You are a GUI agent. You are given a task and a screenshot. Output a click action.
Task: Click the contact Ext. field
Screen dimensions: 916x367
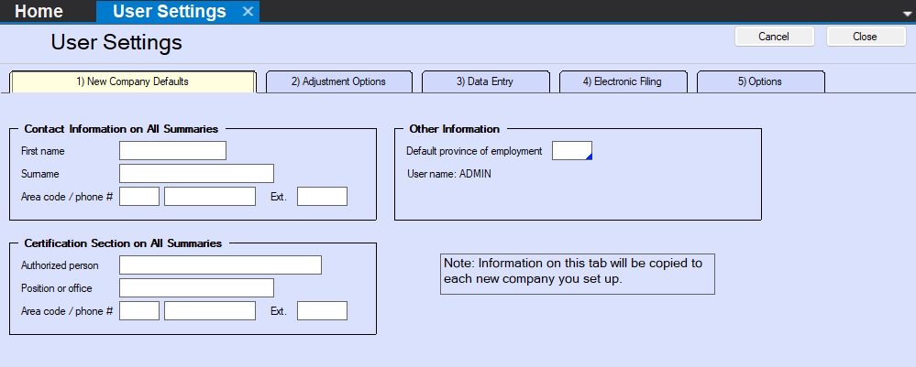[322, 197]
